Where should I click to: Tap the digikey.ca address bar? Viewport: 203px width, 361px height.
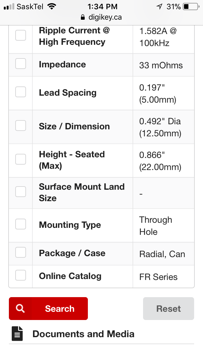101,17
